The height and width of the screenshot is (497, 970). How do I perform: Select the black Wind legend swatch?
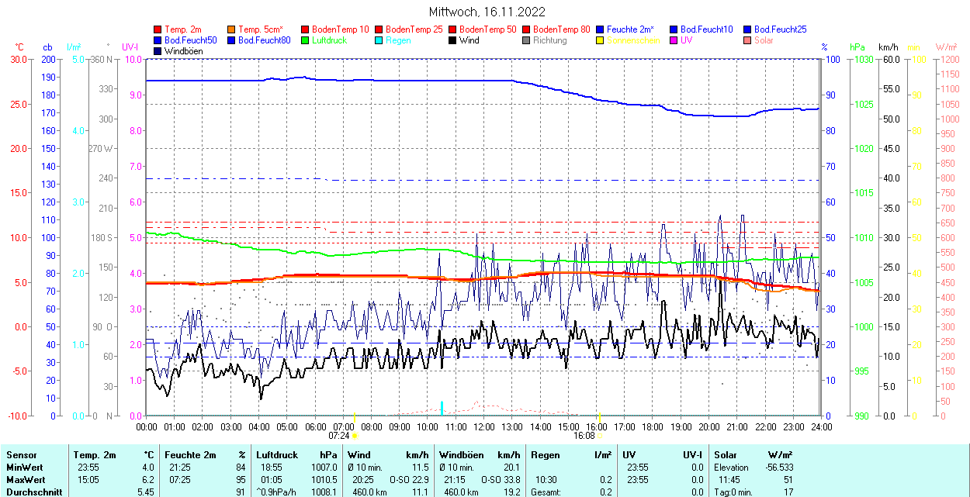(453, 40)
